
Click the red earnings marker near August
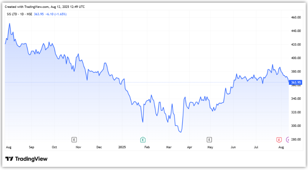[x=279, y=139]
